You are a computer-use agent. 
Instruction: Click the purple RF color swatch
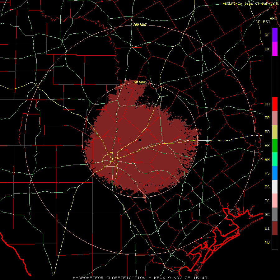point(275,35)
